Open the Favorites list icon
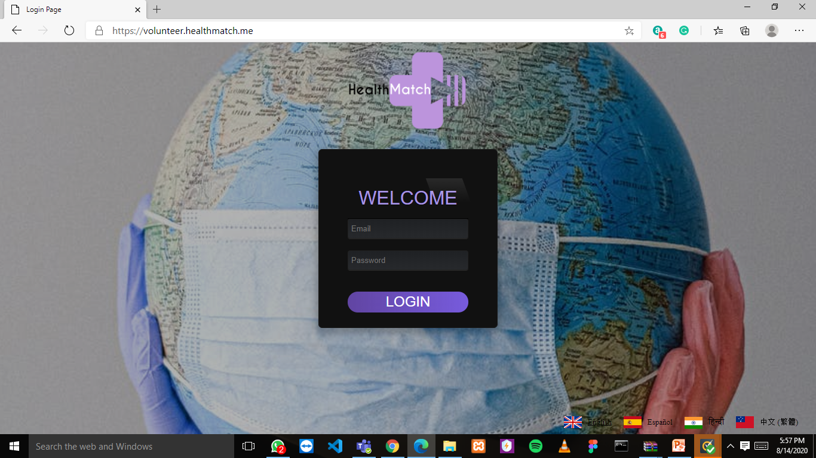Viewport: 816px width, 458px height. [719, 30]
